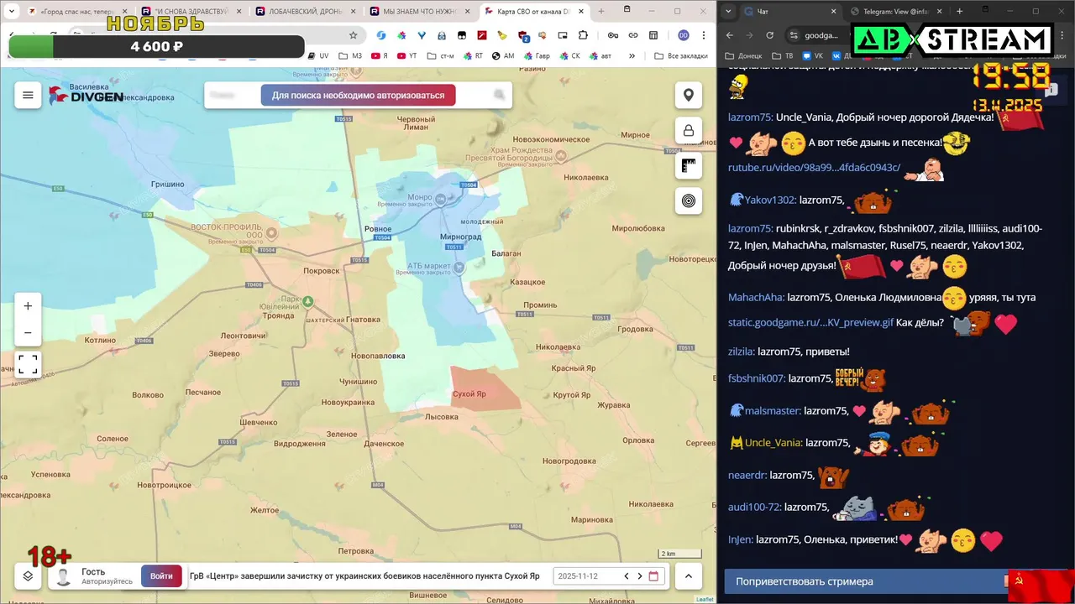Click the Войти login button
Image resolution: width=1075 pixels, height=604 pixels.
coord(161,575)
